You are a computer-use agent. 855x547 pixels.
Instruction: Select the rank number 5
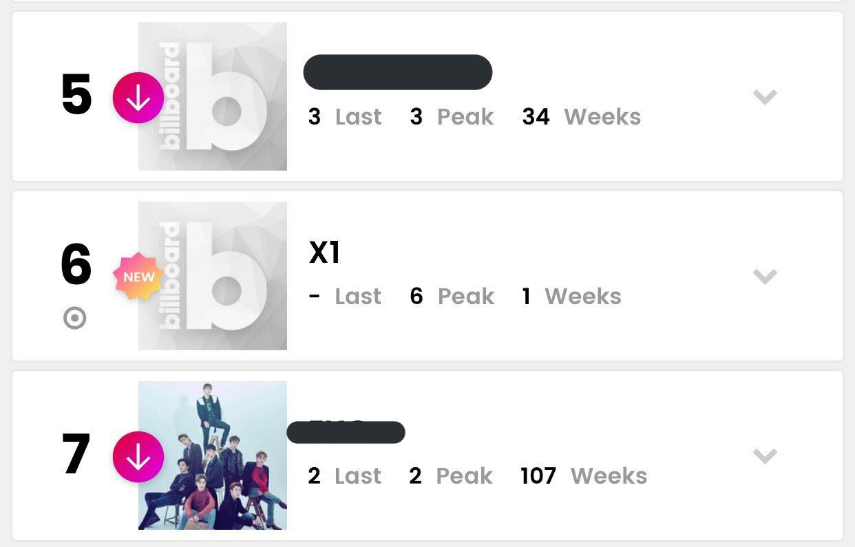[x=76, y=96]
